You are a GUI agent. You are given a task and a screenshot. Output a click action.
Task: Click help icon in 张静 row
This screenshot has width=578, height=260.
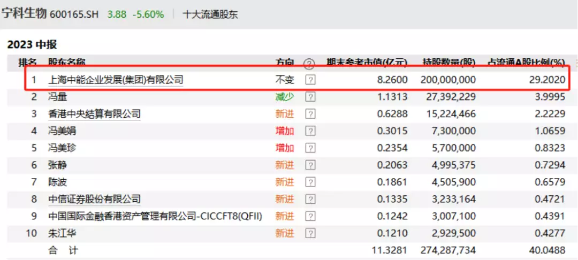pyautogui.click(x=310, y=165)
